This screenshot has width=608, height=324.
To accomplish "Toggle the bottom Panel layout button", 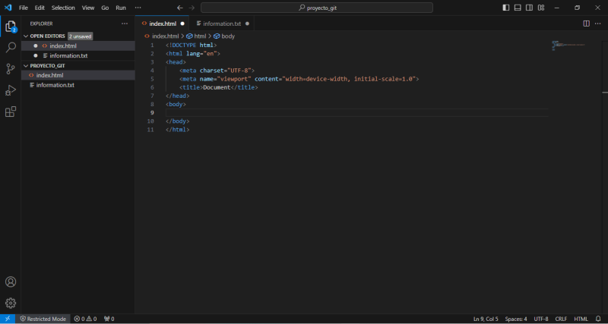I will [x=518, y=8].
